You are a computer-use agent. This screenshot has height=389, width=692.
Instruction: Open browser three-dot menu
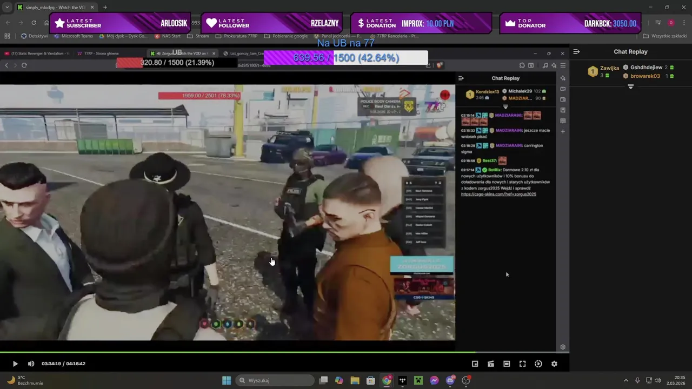click(683, 23)
